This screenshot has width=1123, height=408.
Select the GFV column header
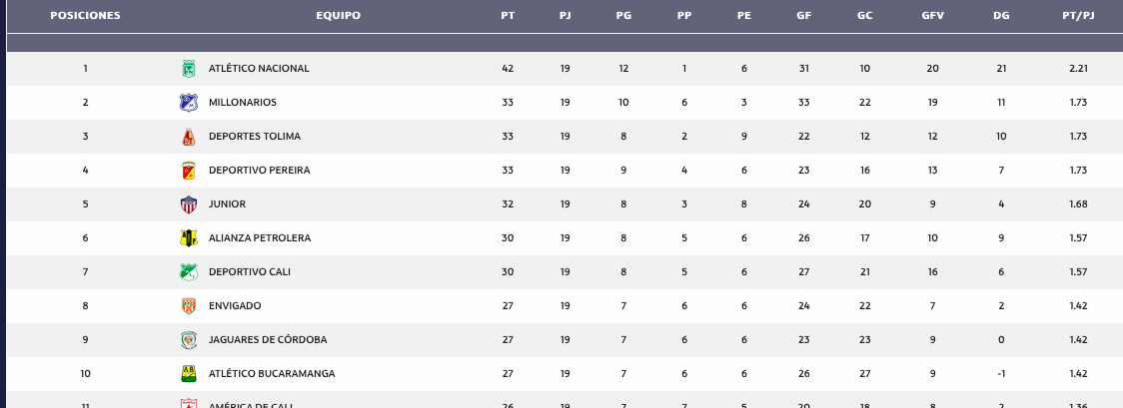coord(932,16)
